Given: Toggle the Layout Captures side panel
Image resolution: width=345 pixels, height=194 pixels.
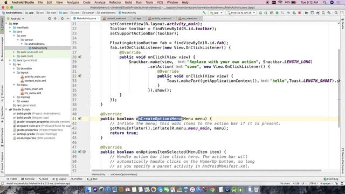Looking at the screenshot, I should tap(2, 162).
